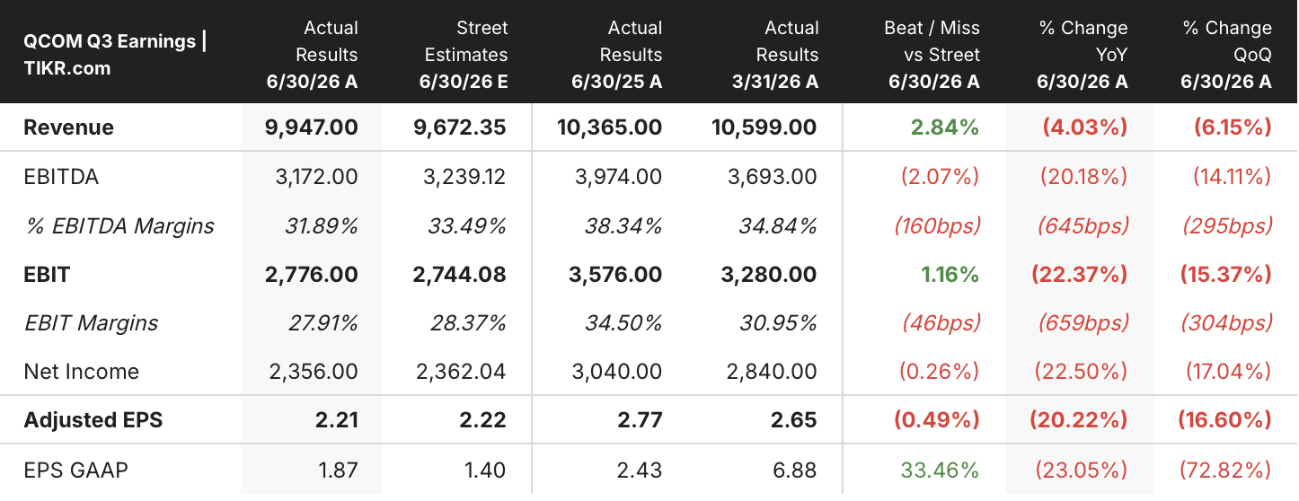The image size is (1299, 501).
Task: Click the revenue beat value 2.84%
Action: pos(945,127)
